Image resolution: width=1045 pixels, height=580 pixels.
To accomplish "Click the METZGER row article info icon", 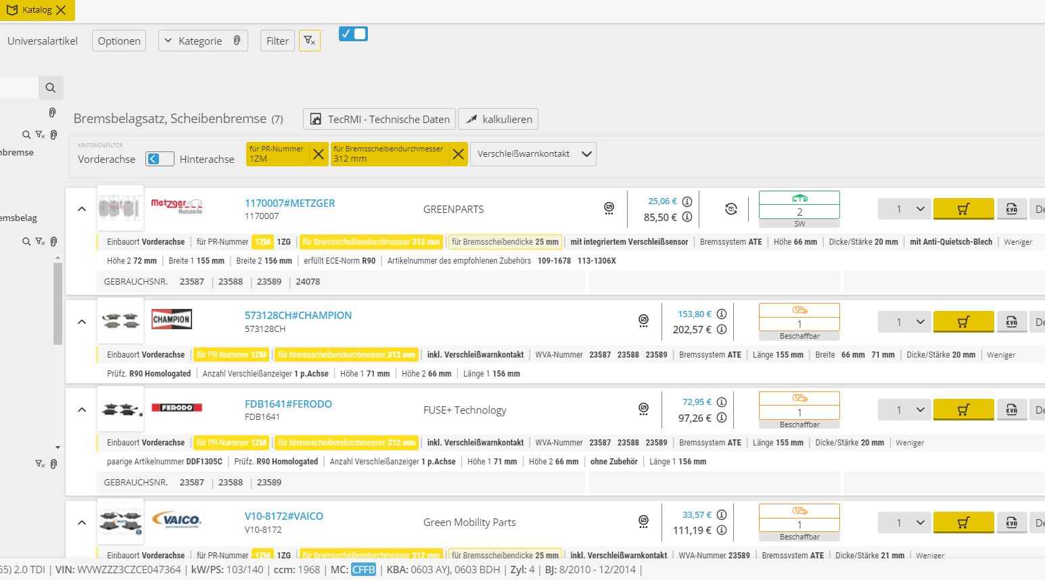I will point(609,208).
